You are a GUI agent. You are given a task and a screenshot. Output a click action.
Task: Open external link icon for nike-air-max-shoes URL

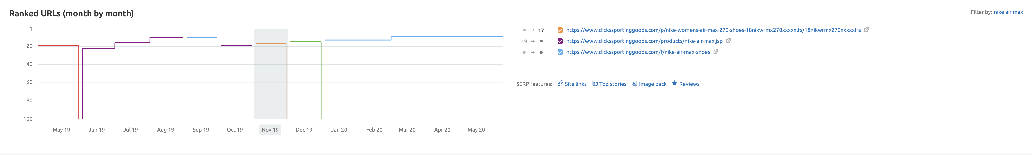[x=716, y=52]
